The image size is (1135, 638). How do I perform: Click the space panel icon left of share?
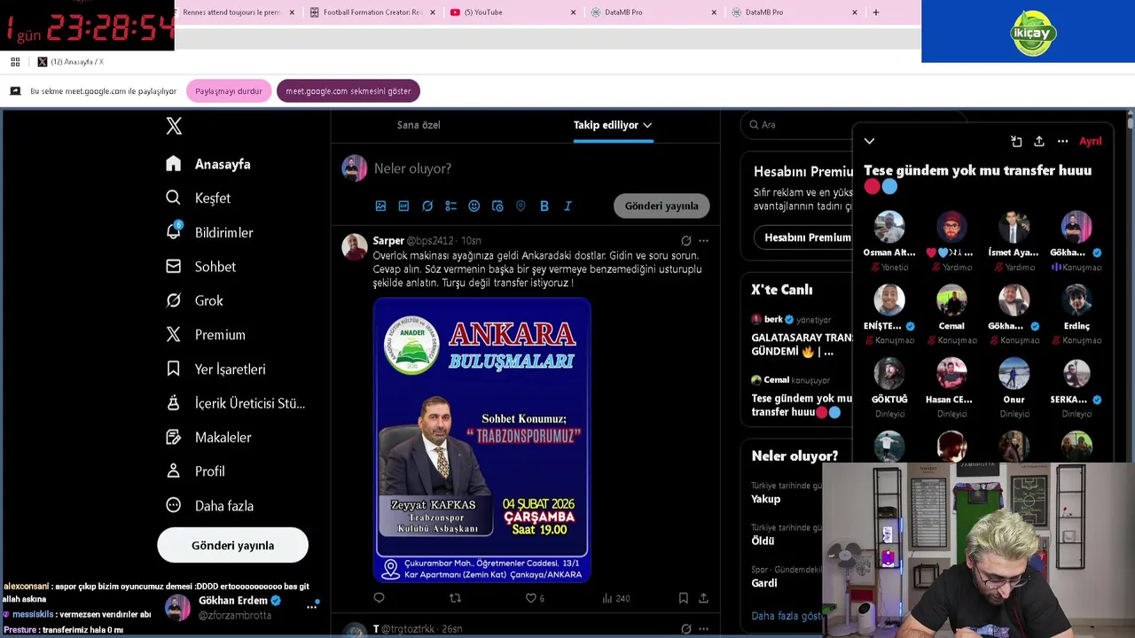1016,141
